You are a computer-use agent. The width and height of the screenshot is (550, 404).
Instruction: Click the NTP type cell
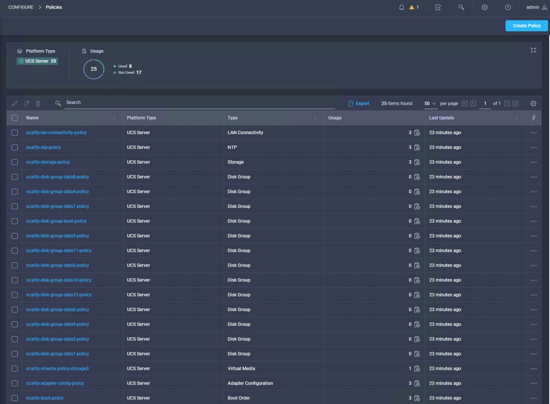coord(232,147)
